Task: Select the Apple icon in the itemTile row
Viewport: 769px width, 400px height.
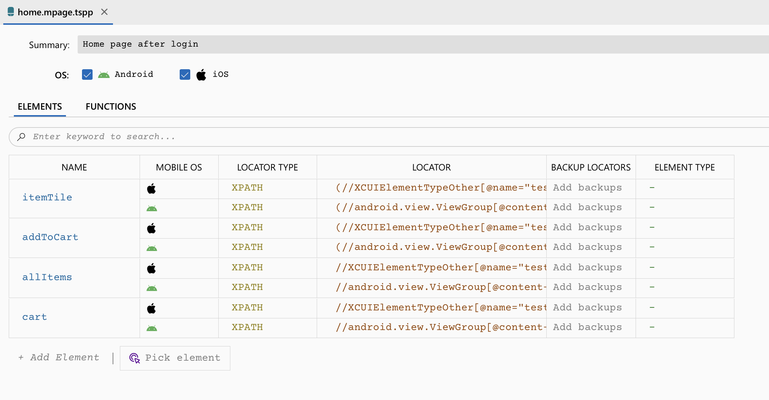Action: click(151, 189)
